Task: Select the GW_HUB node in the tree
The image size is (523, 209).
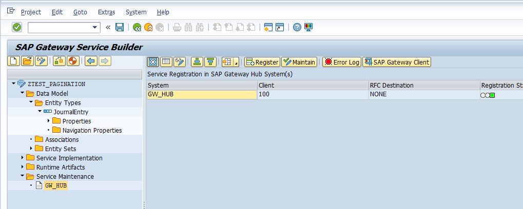Action: point(56,186)
